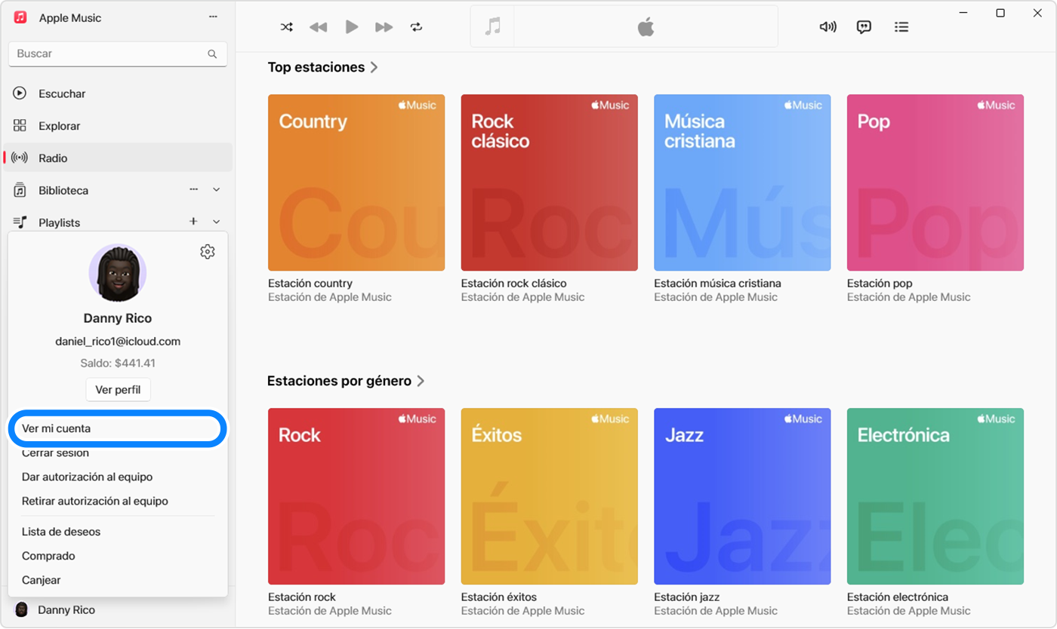Choose Ver mi cuenta

118,428
